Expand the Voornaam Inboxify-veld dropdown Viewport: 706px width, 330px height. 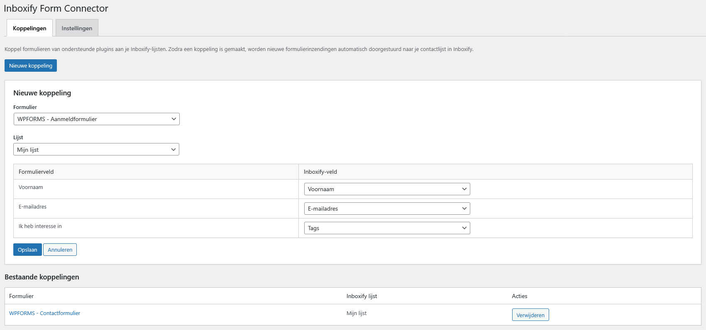point(387,189)
